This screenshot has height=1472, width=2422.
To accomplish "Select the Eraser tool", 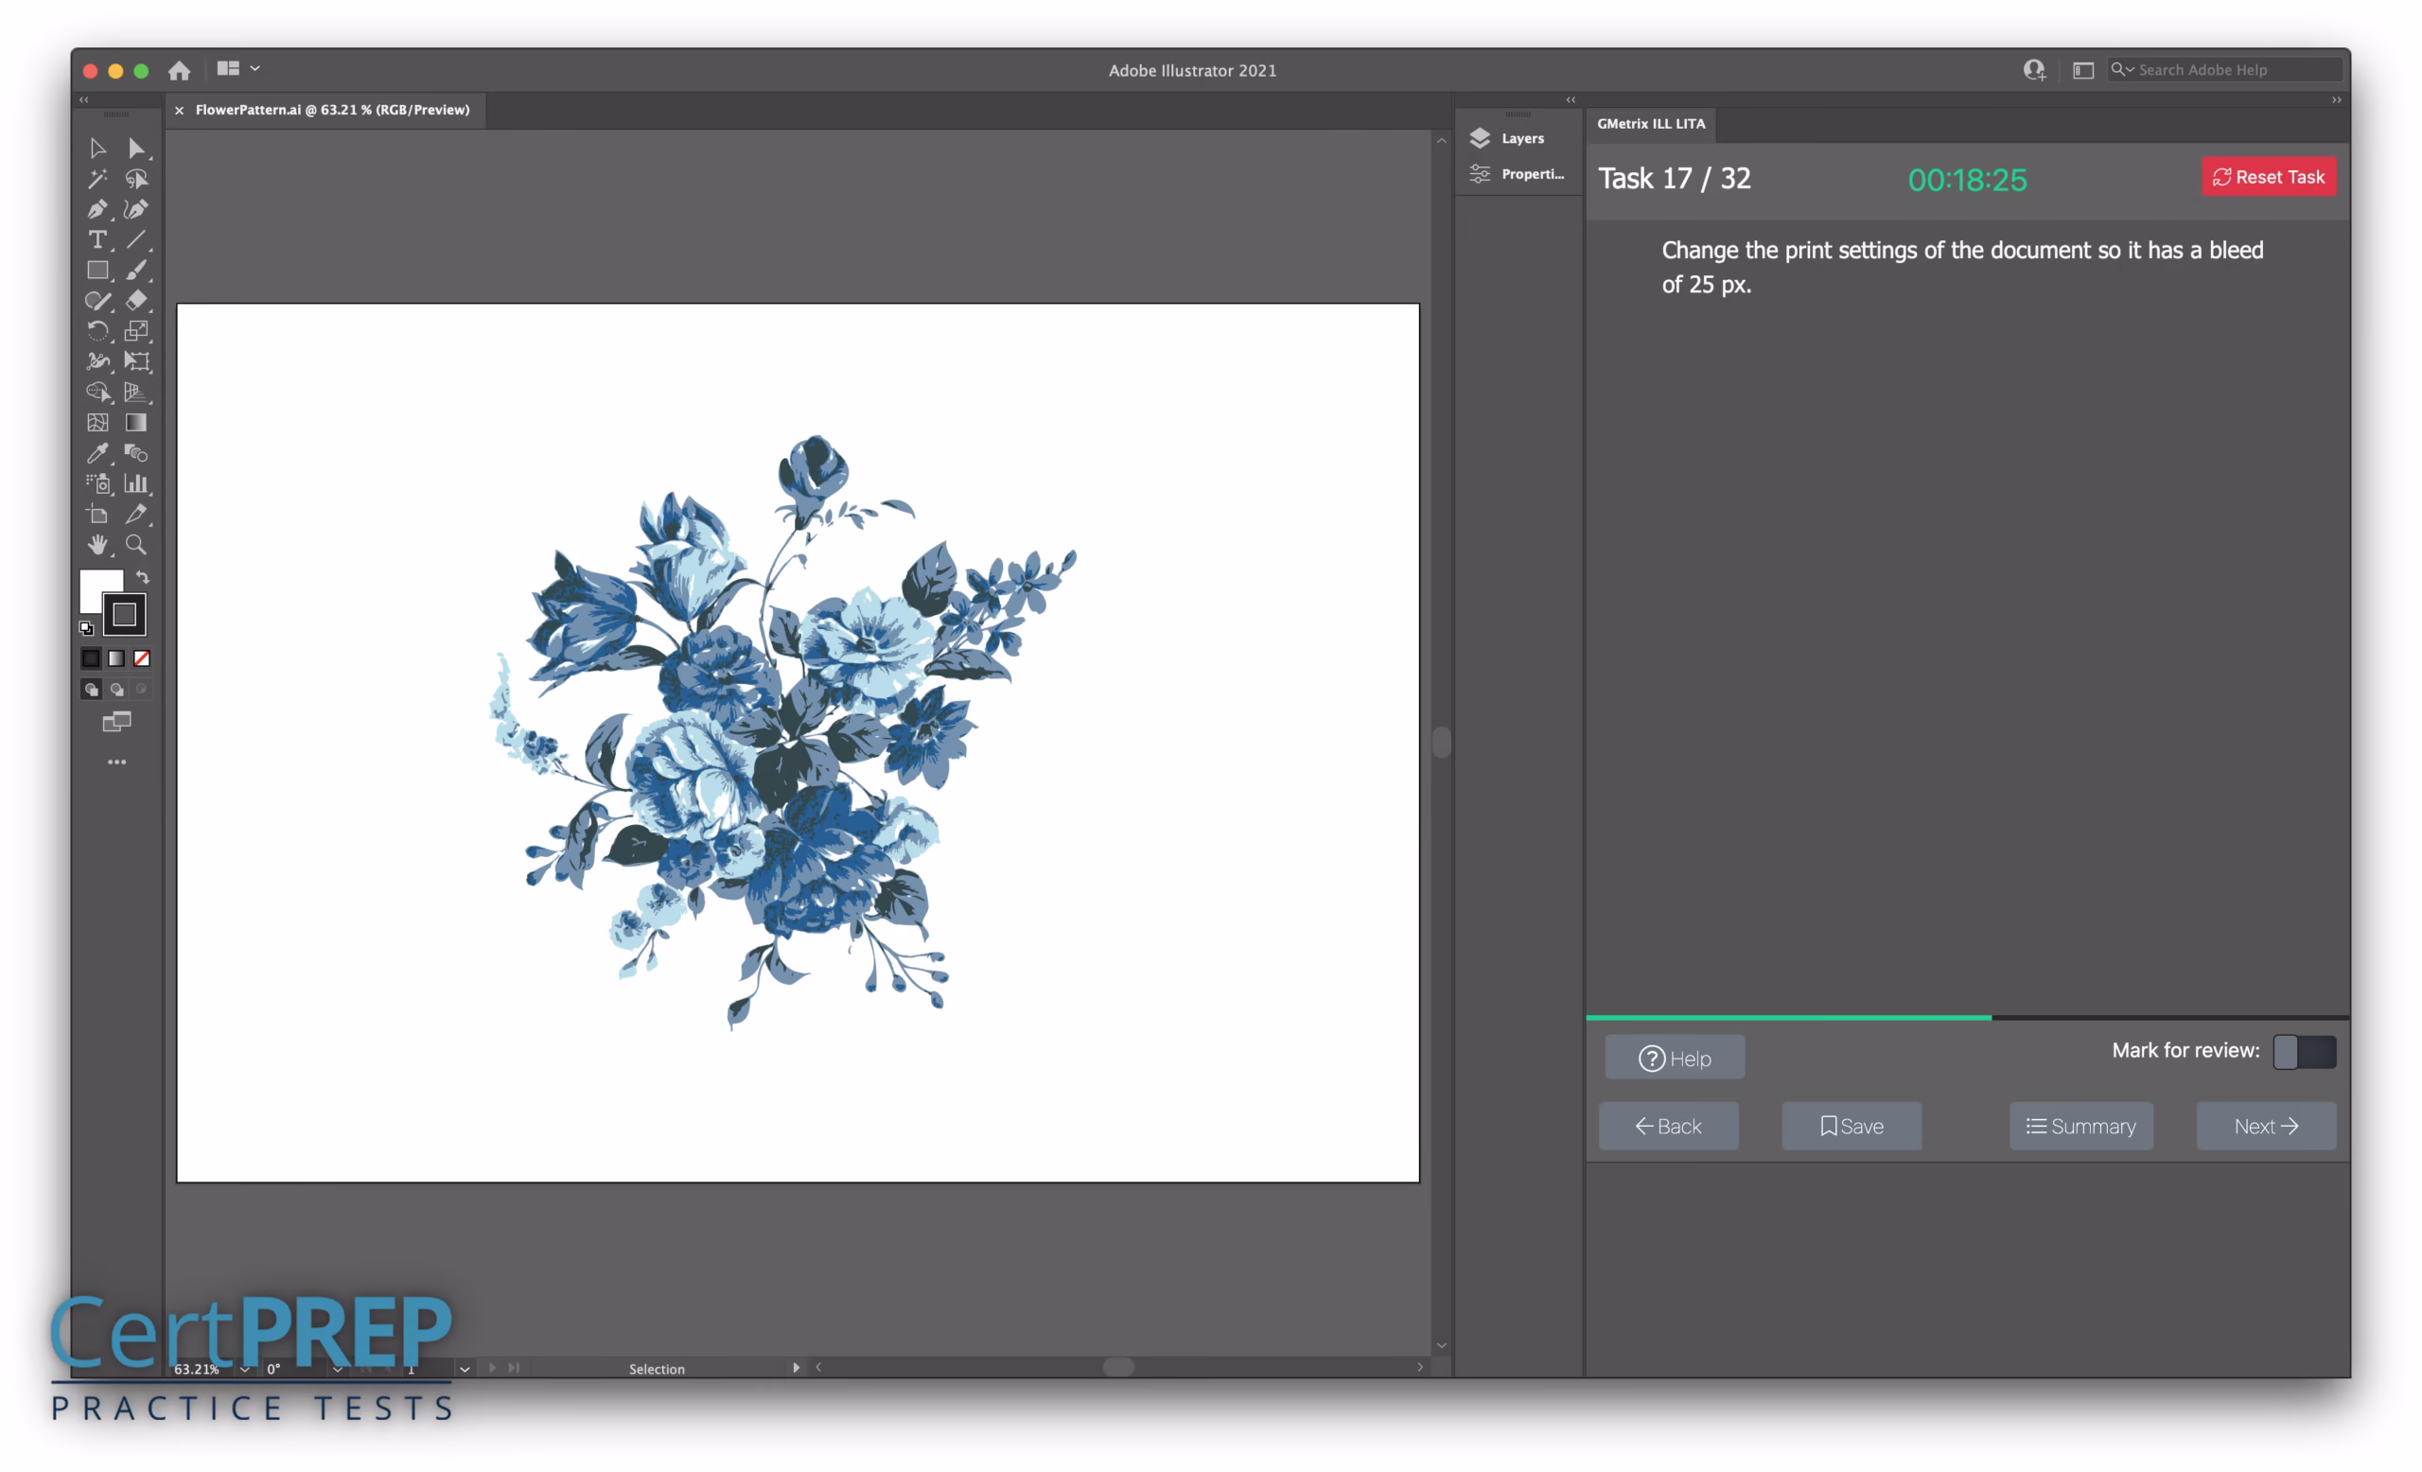I will pos(135,301).
